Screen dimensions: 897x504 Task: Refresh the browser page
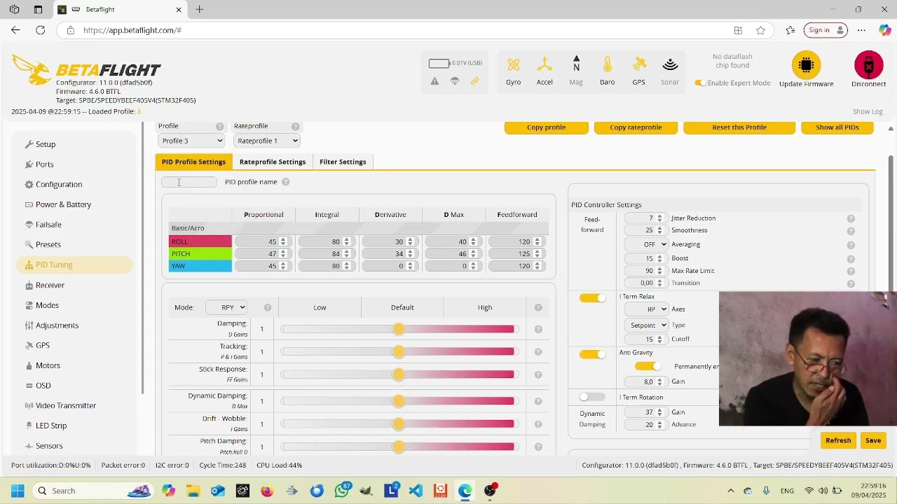41,30
